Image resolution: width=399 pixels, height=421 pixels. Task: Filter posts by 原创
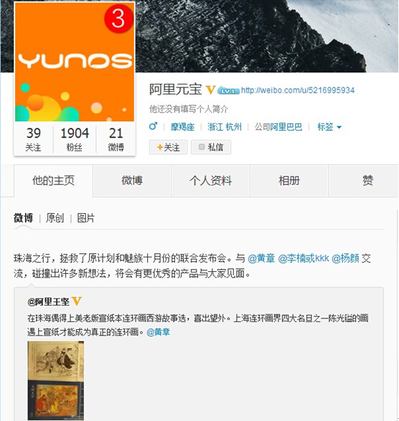point(55,218)
